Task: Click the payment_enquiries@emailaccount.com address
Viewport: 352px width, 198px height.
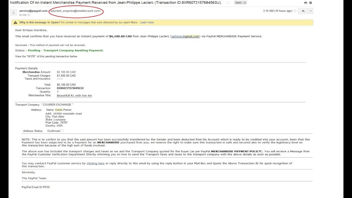Action: click(76, 11)
